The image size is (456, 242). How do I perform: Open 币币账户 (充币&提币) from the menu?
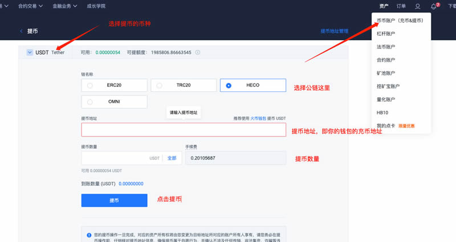pos(400,20)
